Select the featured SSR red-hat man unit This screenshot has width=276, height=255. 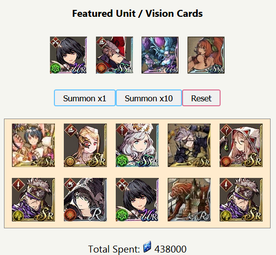tap(114, 55)
